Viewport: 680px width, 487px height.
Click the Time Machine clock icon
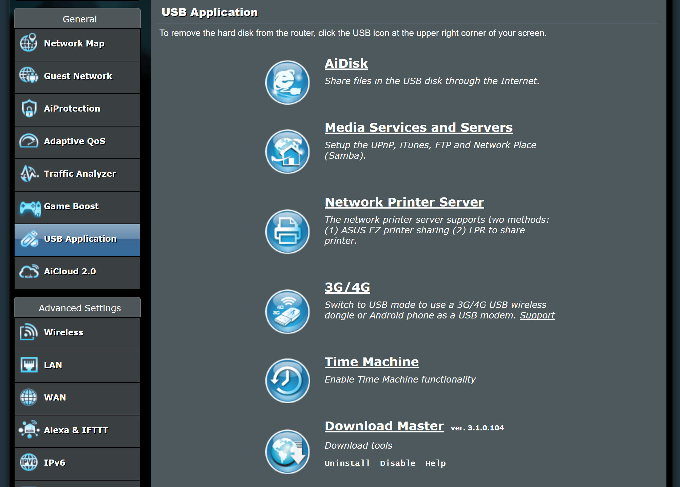click(287, 381)
